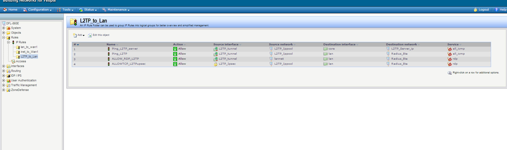
Task: Click the L2TP_Server_ip network icon
Action: (x=388, y=49)
